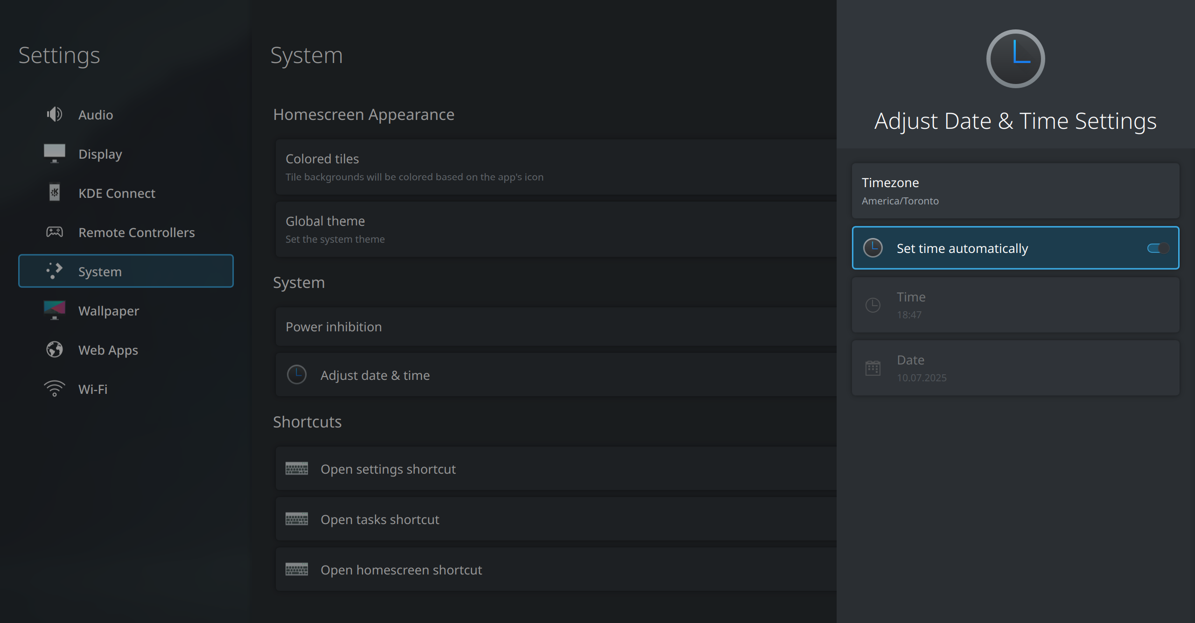Open the Timezone America/Toronto selector
This screenshot has height=623, width=1195.
click(x=1015, y=191)
